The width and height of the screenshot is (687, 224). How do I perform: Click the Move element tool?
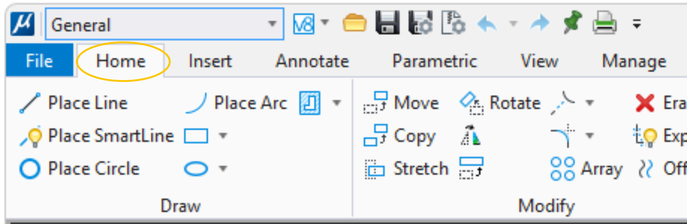[x=401, y=103]
